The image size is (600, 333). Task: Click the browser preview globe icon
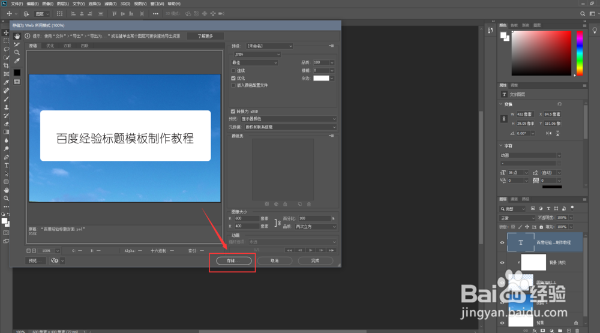[55, 260]
